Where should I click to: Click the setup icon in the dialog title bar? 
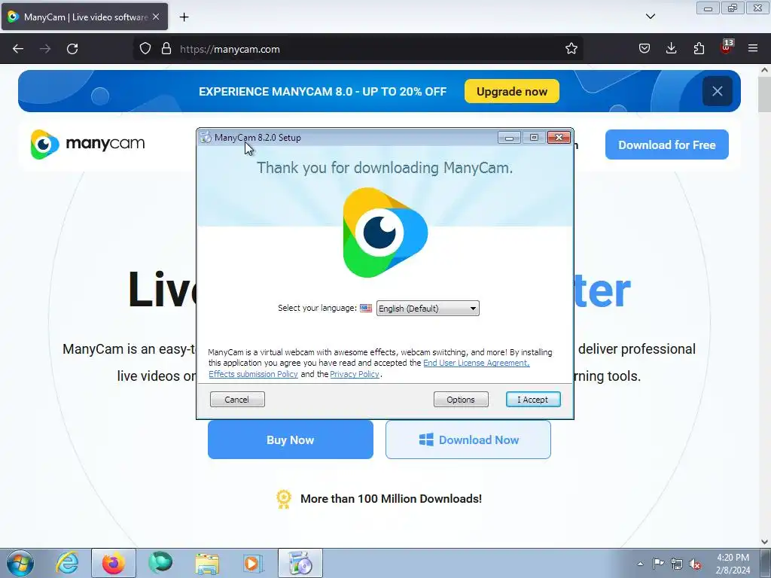click(x=206, y=138)
